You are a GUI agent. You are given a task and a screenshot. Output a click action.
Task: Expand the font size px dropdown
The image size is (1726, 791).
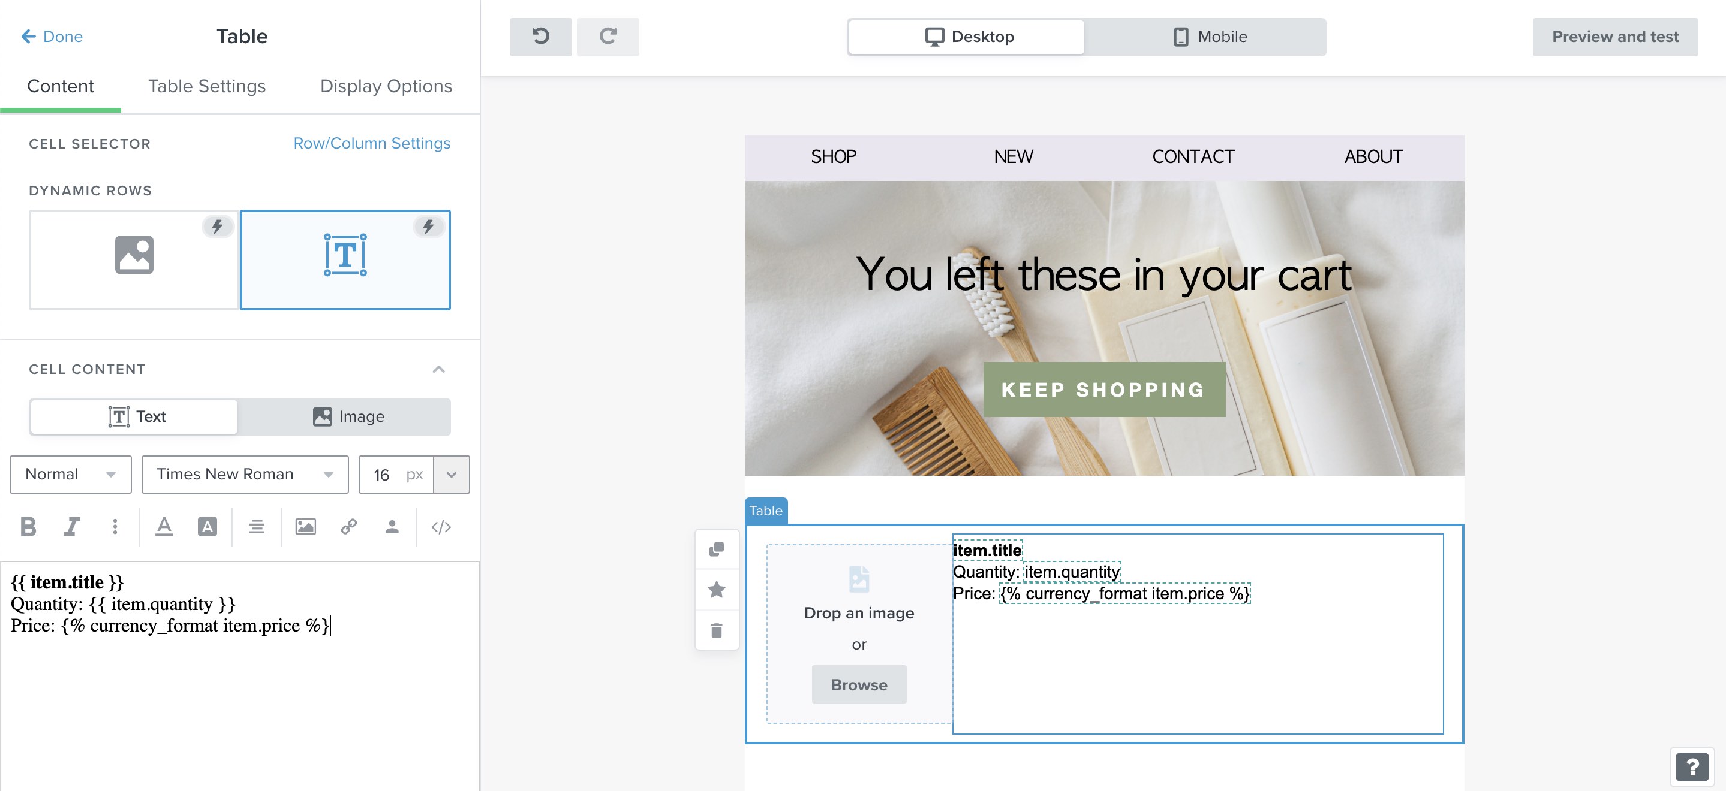pos(450,474)
